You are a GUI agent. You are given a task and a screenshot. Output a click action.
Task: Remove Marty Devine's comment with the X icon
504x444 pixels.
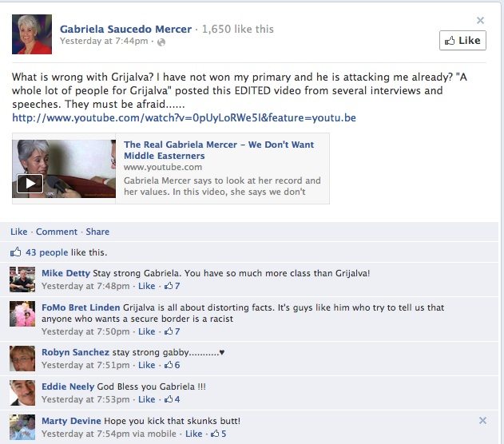pos(482,421)
